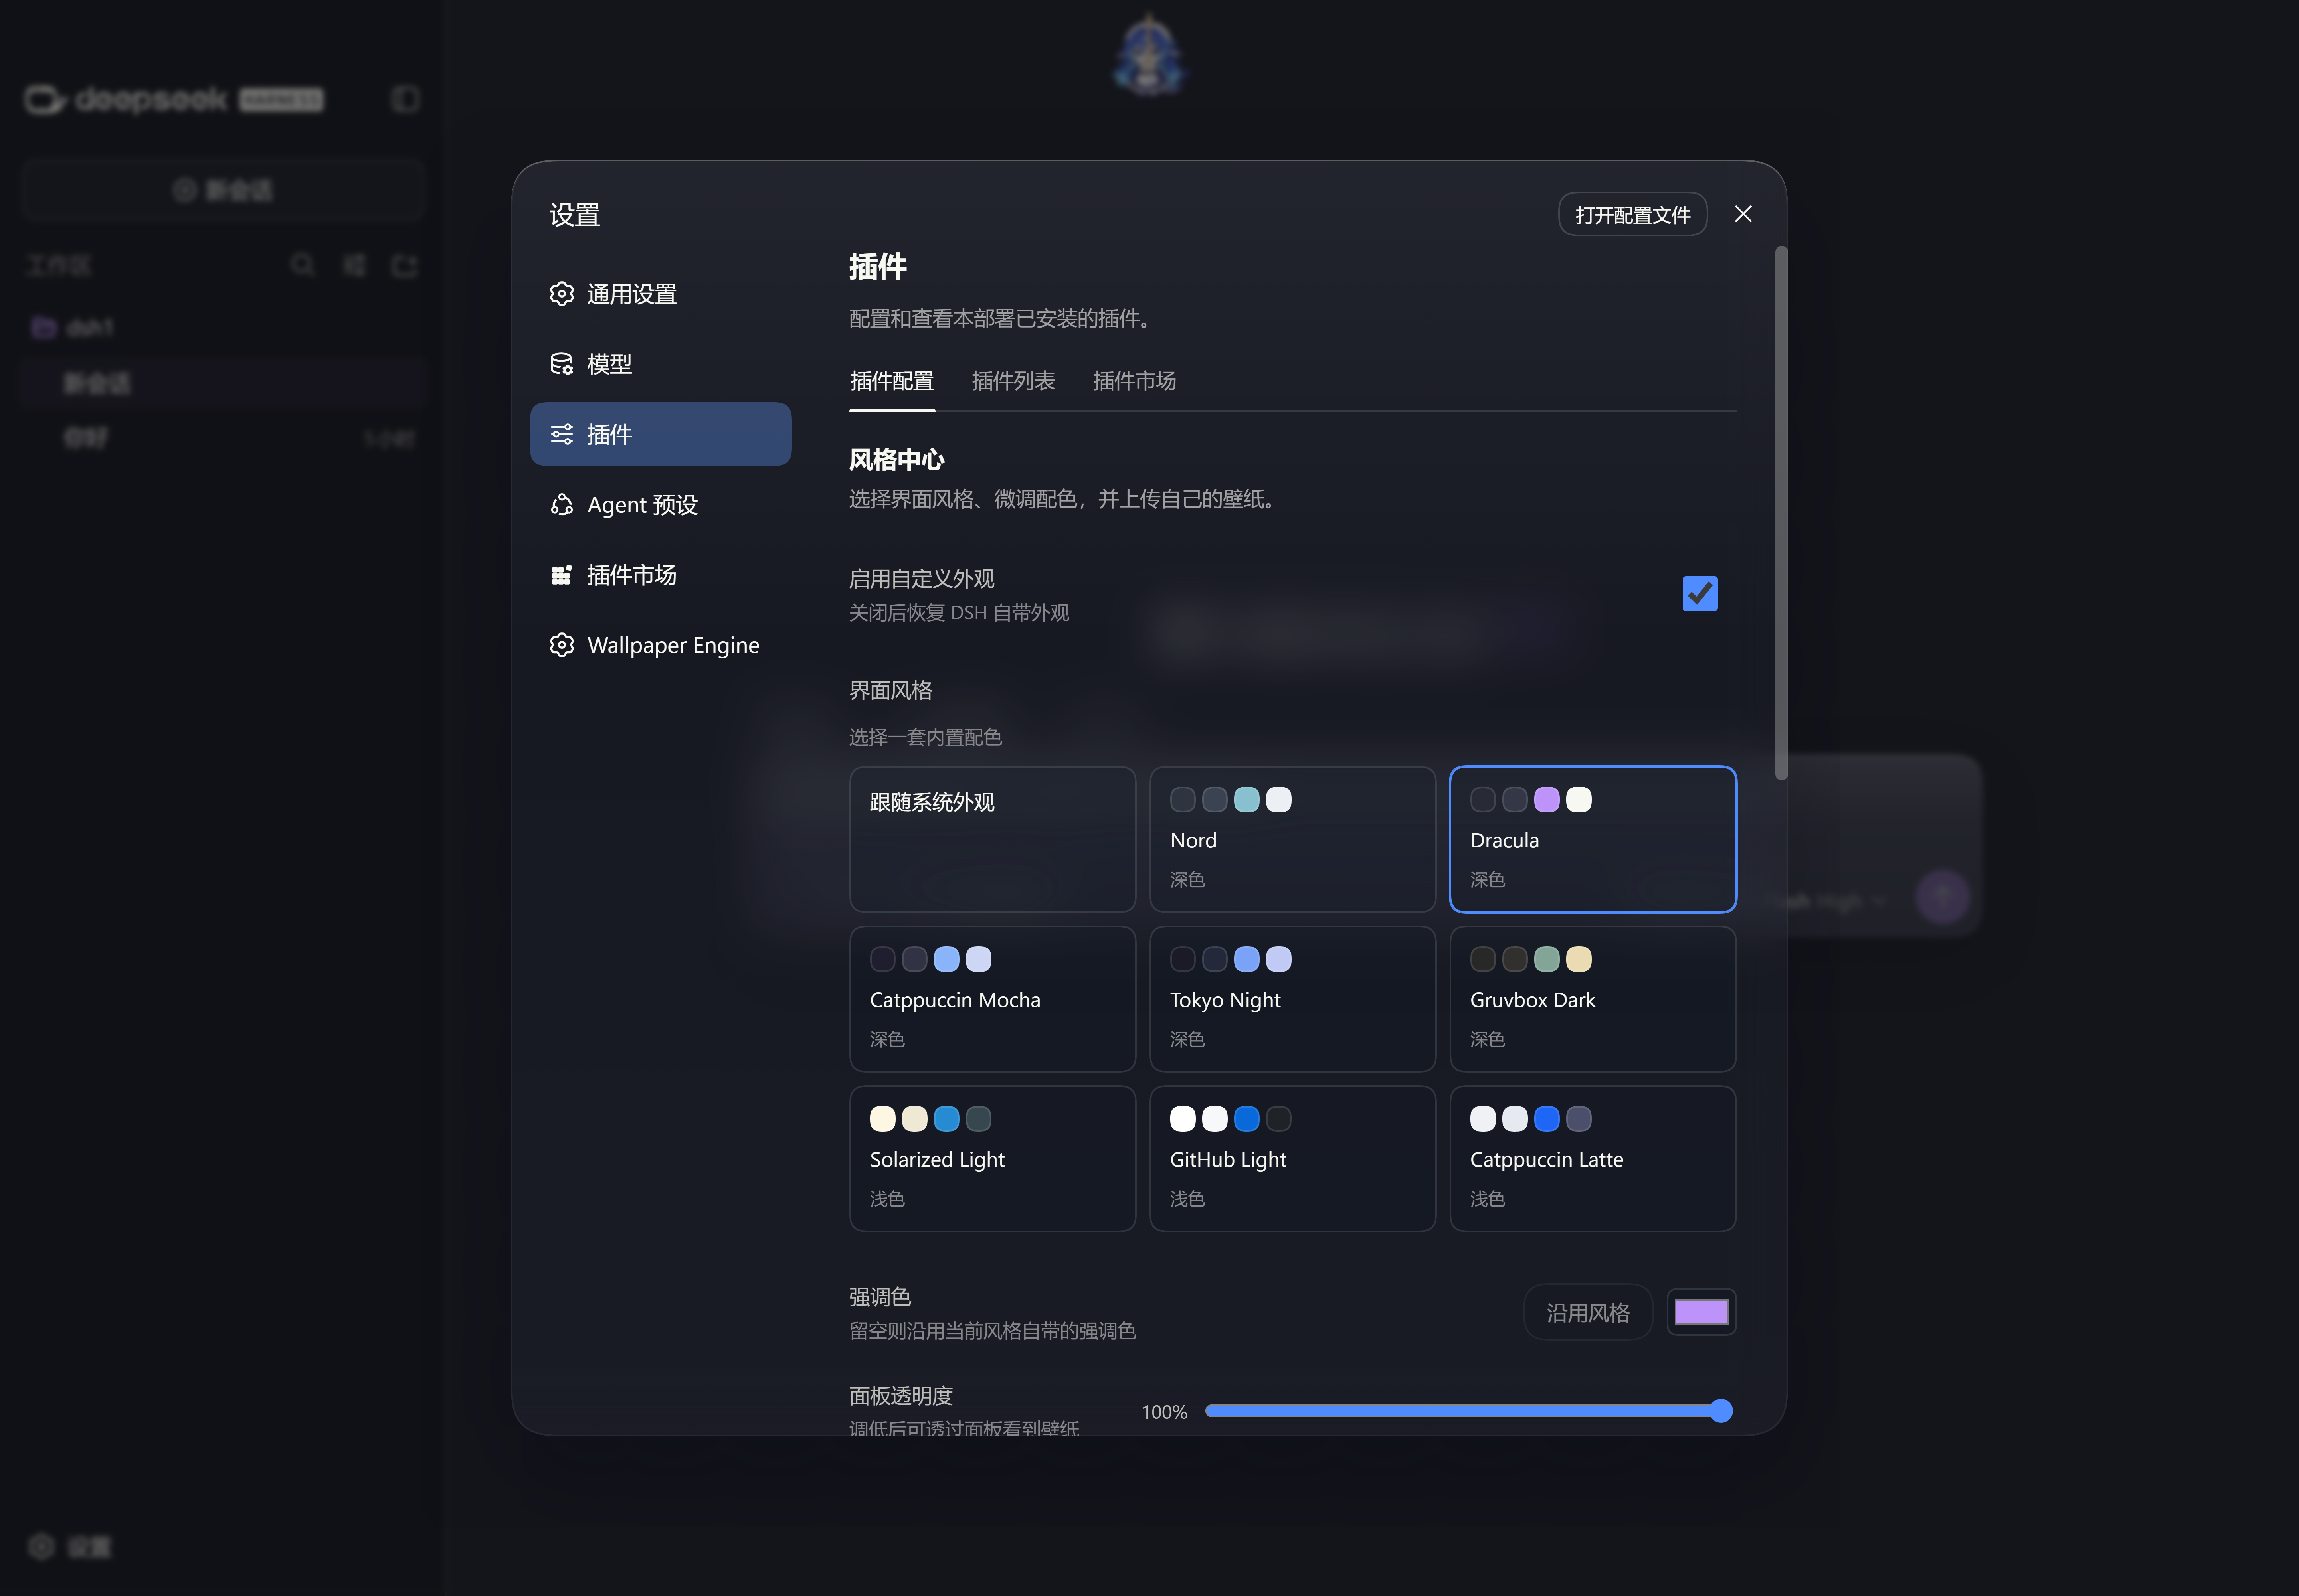Click the settings gear in background sidebar footer

[41, 1547]
